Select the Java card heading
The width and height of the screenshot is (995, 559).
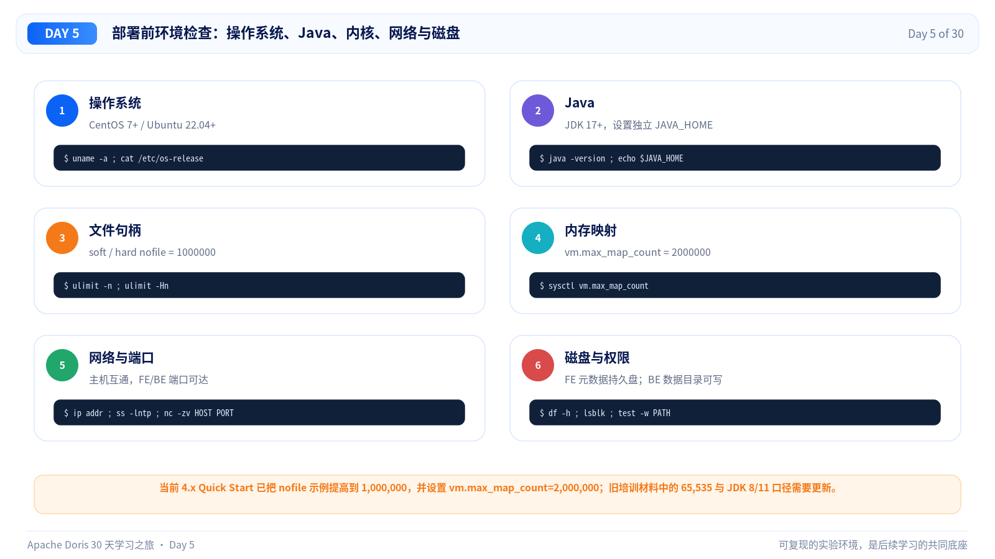point(580,103)
